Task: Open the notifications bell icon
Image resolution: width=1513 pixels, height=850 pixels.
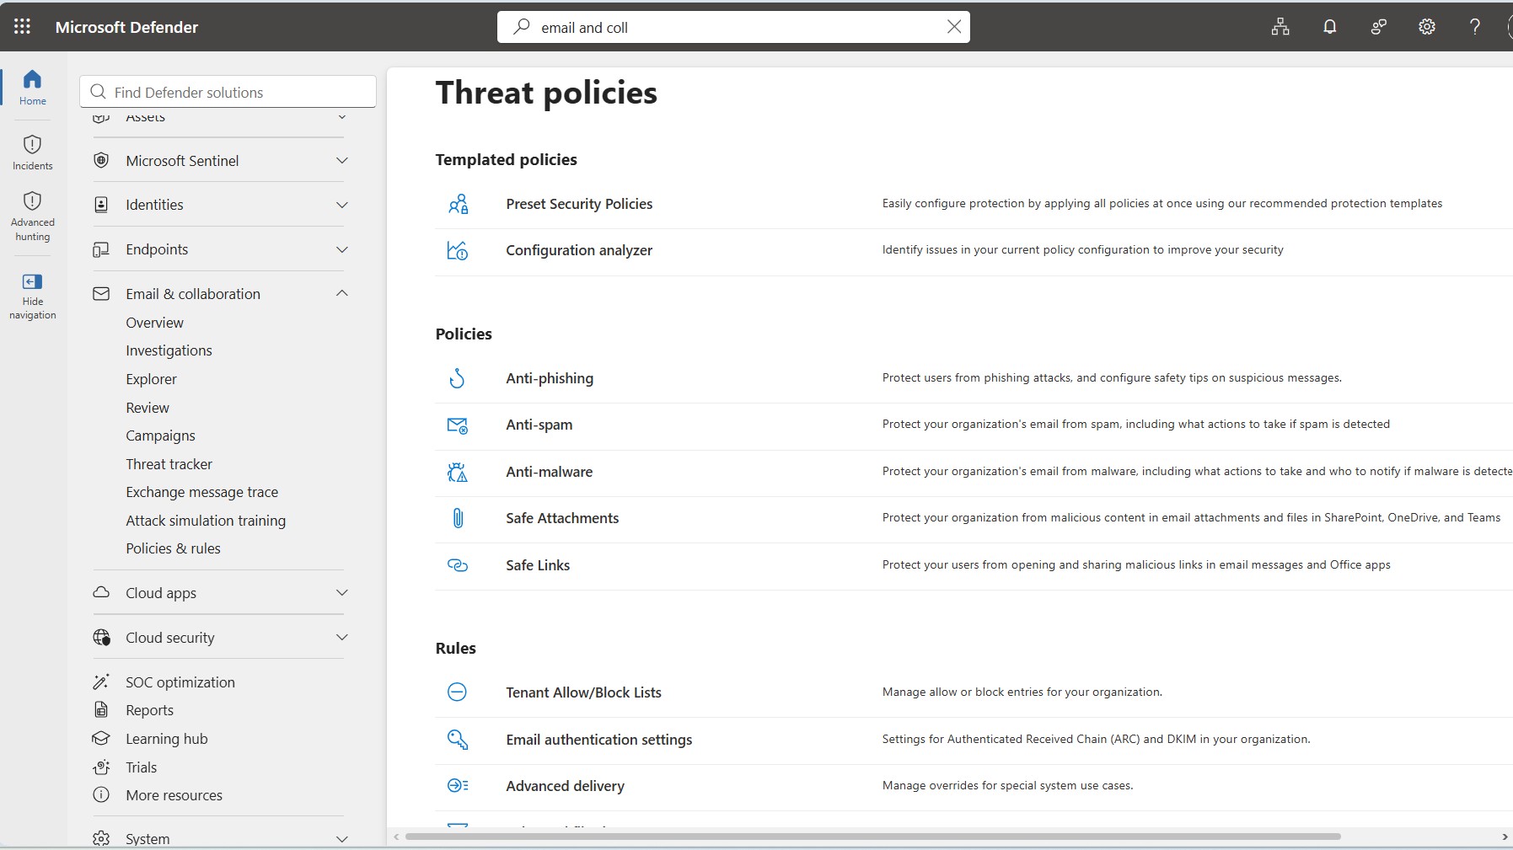Action: pos(1329,27)
